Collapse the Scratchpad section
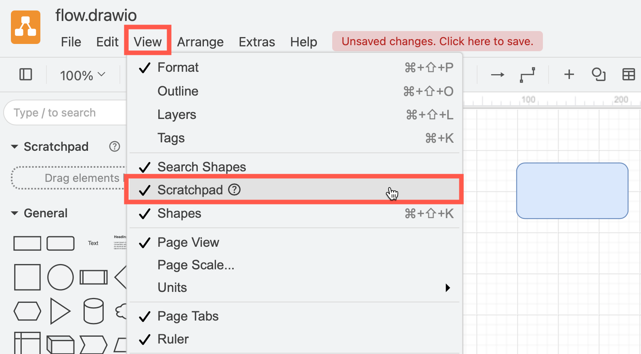 click(15, 146)
